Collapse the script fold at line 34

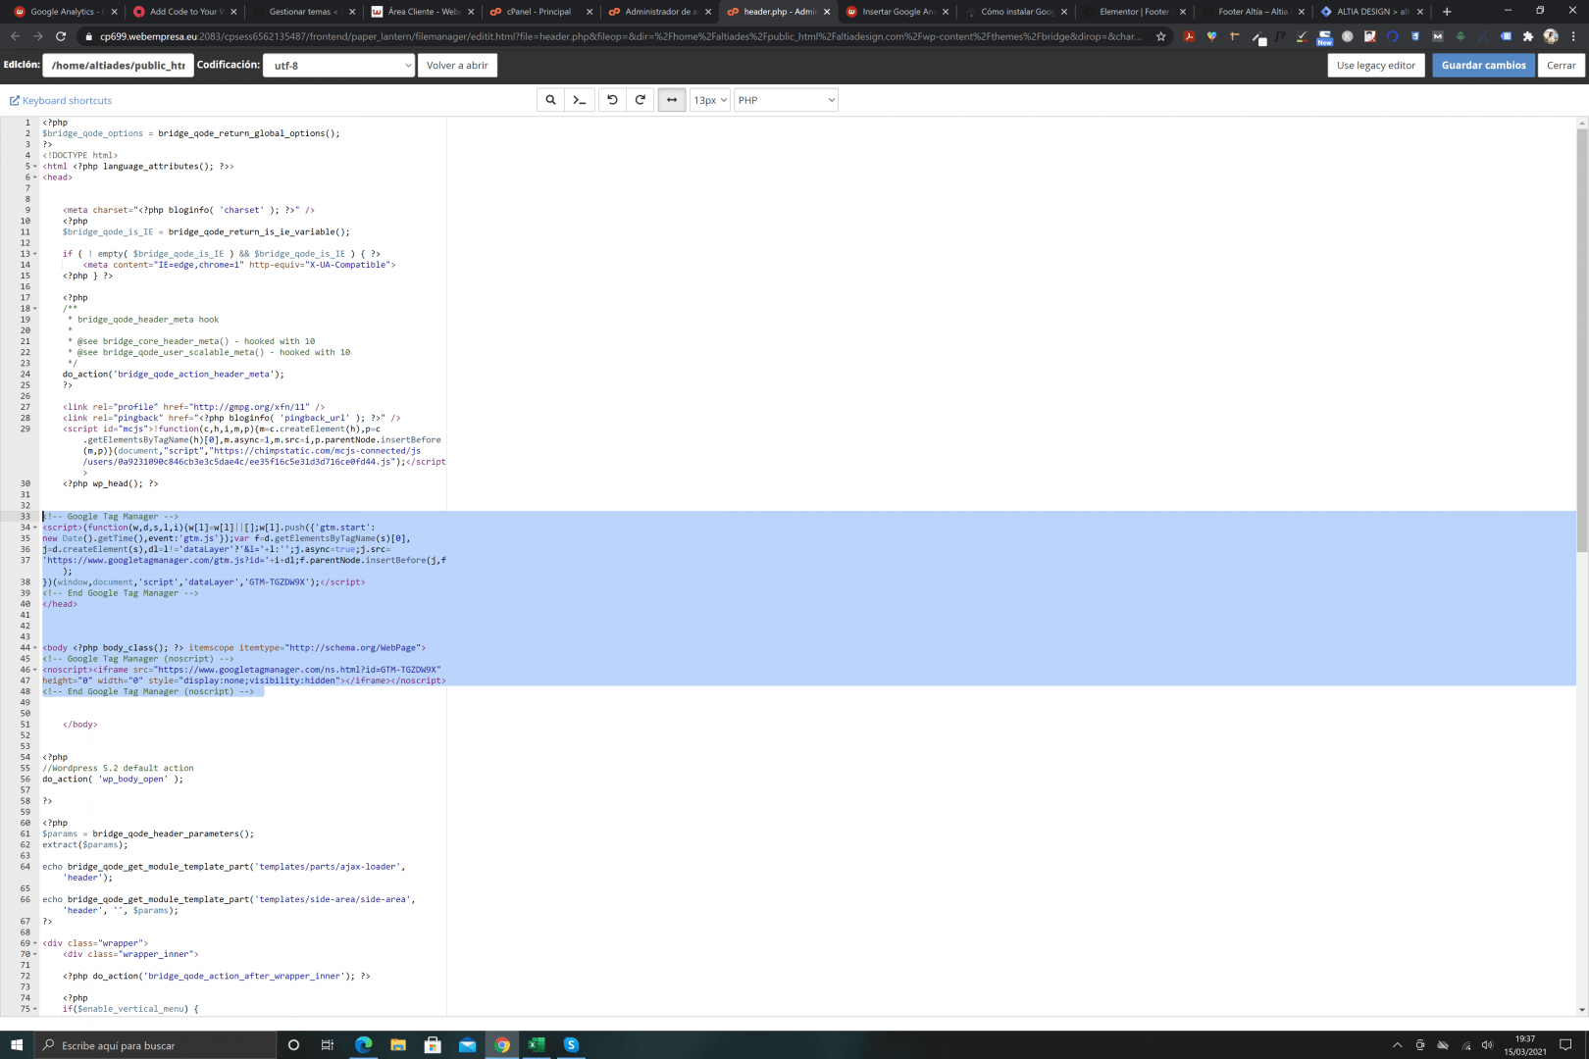click(35, 528)
